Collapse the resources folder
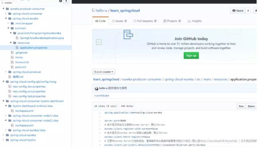 tap(11, 43)
